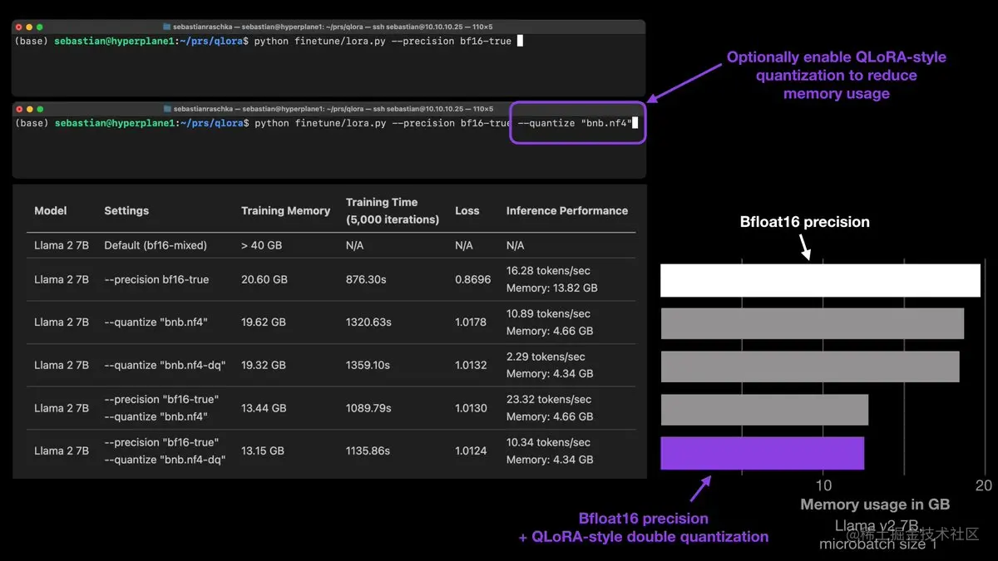Select the "0.8696" loss value

click(472, 280)
